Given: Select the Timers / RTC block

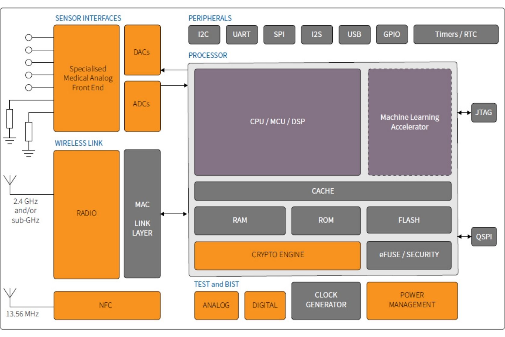Looking at the screenshot, I should pyautogui.click(x=456, y=35).
